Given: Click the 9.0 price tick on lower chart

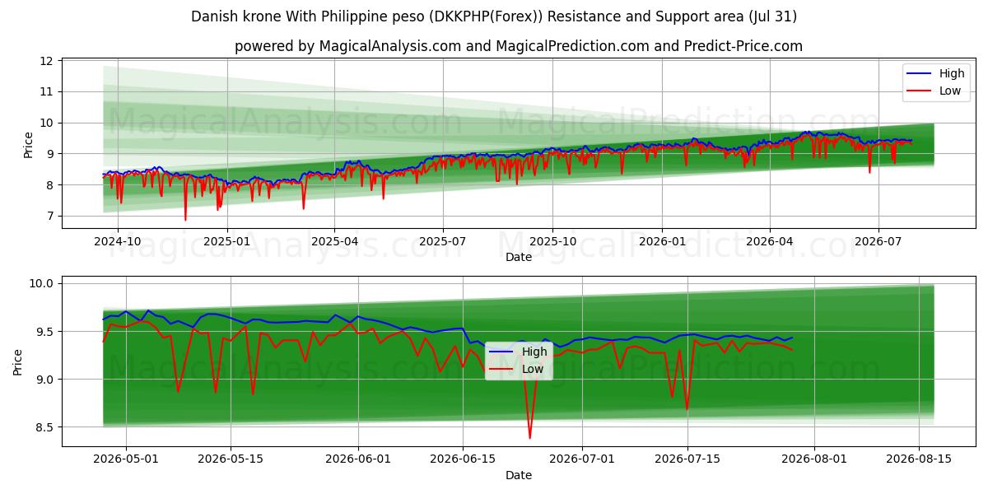Looking at the screenshot, I should coord(44,380).
